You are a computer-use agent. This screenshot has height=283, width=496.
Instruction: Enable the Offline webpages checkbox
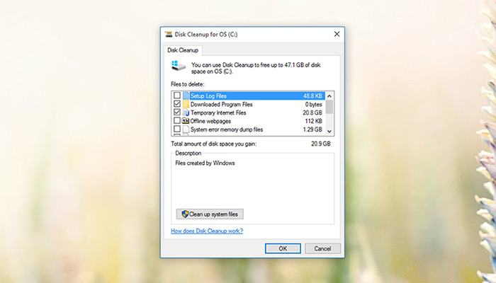[176, 121]
